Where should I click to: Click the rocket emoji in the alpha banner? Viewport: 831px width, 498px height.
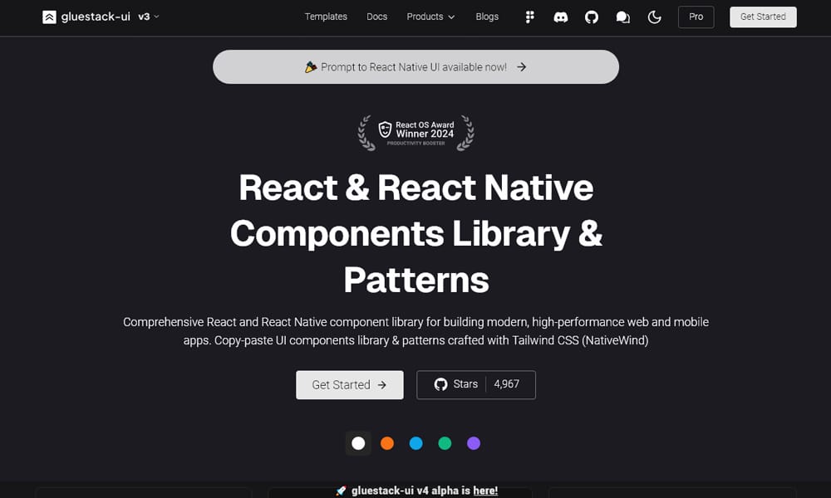tap(342, 490)
